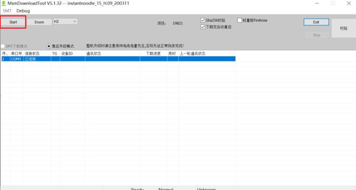356x190 pixels.
Task: Open the SMT menu
Action: 7,11
